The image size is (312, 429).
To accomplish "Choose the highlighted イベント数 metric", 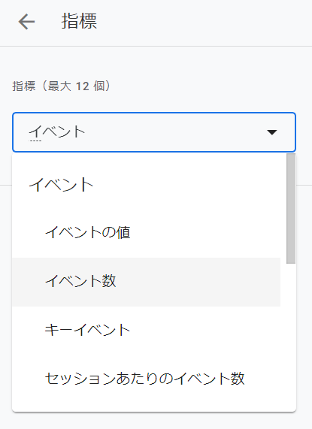I will [x=146, y=282].
